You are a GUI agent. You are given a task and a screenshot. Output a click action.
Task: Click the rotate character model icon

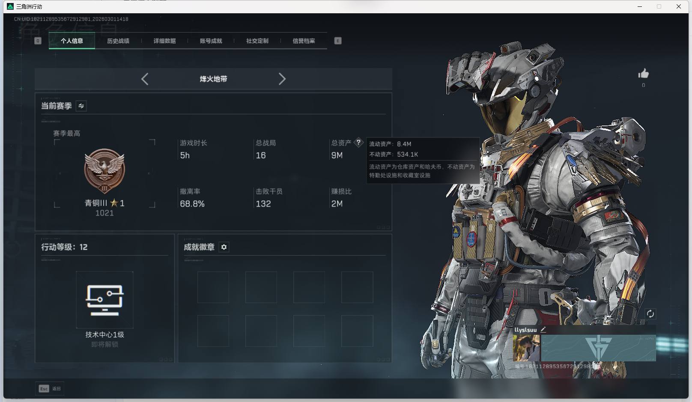pos(650,314)
